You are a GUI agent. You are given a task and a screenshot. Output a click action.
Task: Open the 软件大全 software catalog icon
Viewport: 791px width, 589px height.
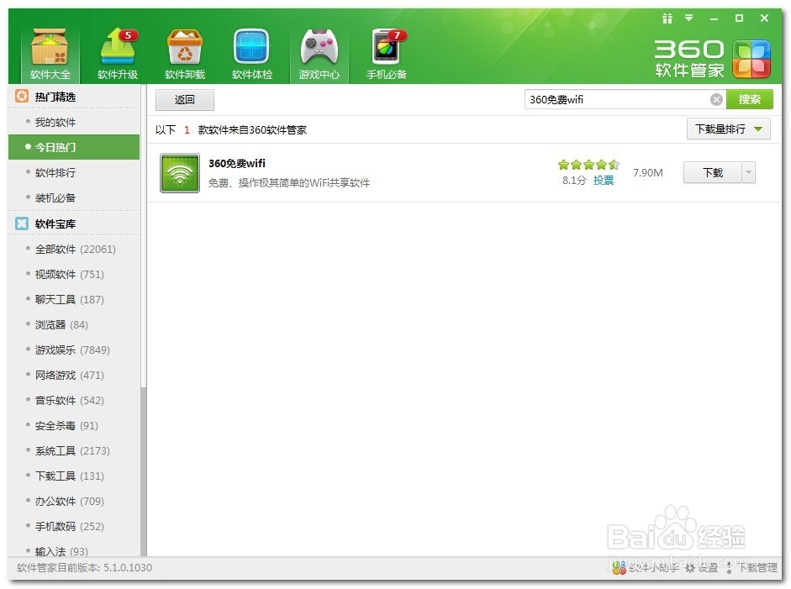(50, 55)
